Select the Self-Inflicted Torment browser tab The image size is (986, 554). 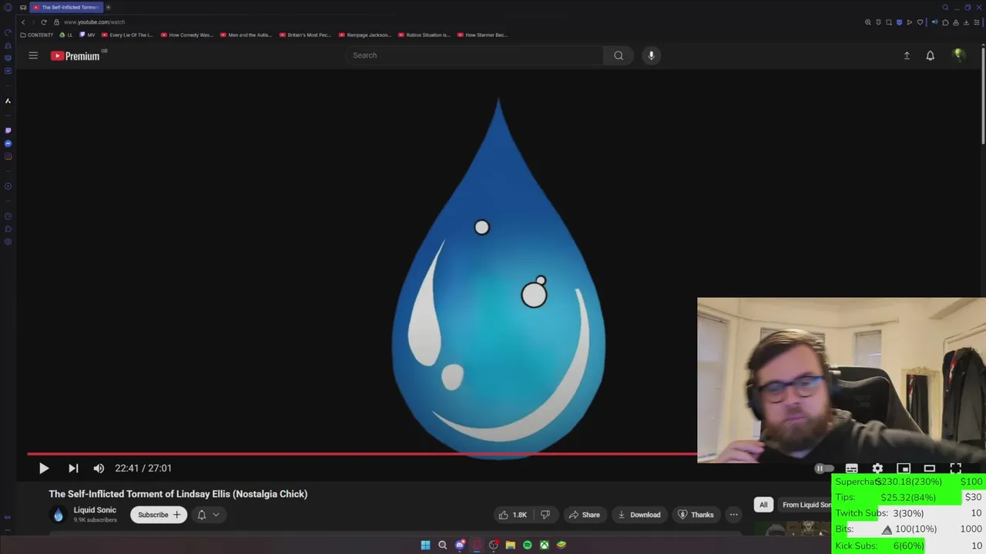[66, 7]
